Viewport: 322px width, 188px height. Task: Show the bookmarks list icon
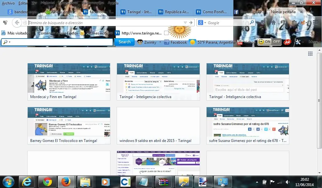pyautogui.click(x=294, y=23)
